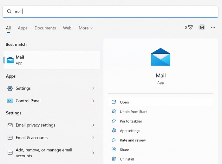222x164 pixels.
Task: Open the M account avatar
Action: click(x=202, y=27)
